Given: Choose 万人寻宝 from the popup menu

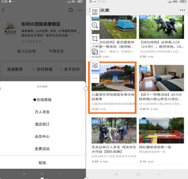Looking at the screenshot, I should 42,112.
